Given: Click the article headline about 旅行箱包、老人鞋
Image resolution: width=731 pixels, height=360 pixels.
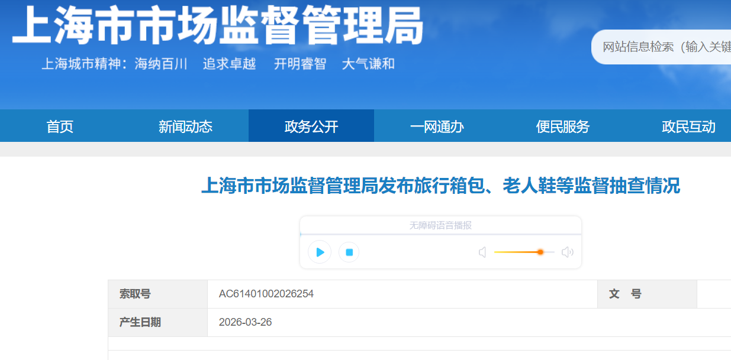Looking at the screenshot, I should click(440, 186).
